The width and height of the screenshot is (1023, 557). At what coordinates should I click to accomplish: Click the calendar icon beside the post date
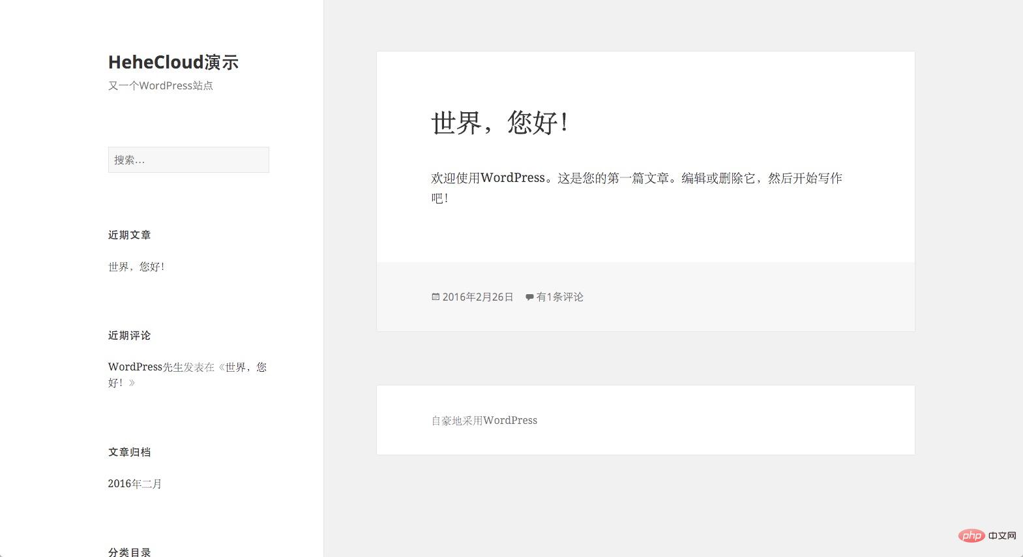pos(436,297)
